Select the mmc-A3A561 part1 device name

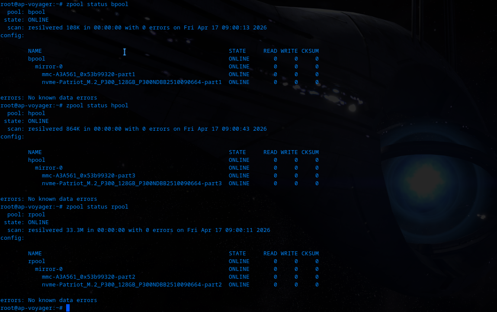click(88, 74)
